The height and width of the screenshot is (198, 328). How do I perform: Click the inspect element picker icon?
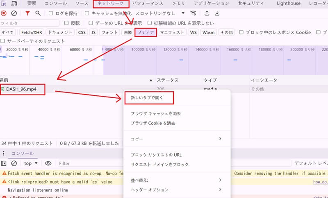pyautogui.click(x=4, y=3)
